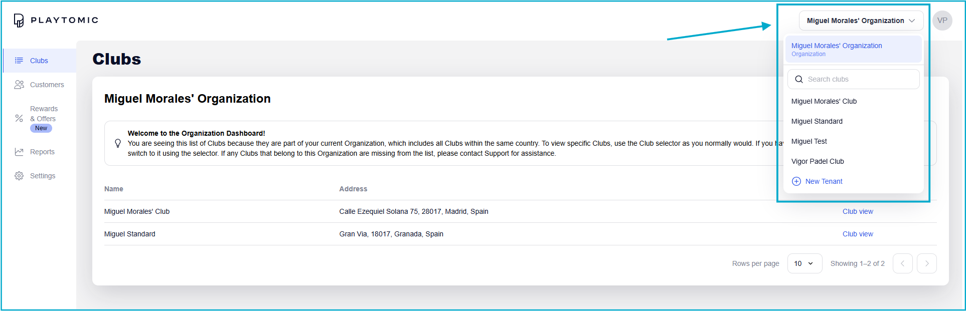Click the Welcome to the Organization Dashboard title

tap(196, 133)
